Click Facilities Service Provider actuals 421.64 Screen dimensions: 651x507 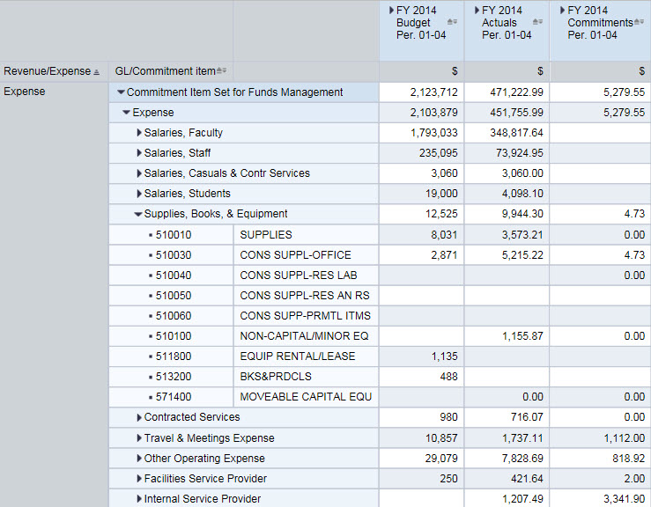pos(527,479)
